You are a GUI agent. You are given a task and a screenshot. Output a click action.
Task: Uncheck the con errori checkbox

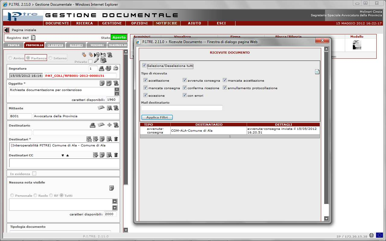[185, 95]
